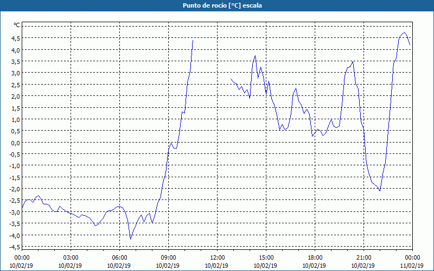Select the 1,0 y-axis label
This screenshot has width=434, height=271.
pyautogui.click(x=16, y=120)
